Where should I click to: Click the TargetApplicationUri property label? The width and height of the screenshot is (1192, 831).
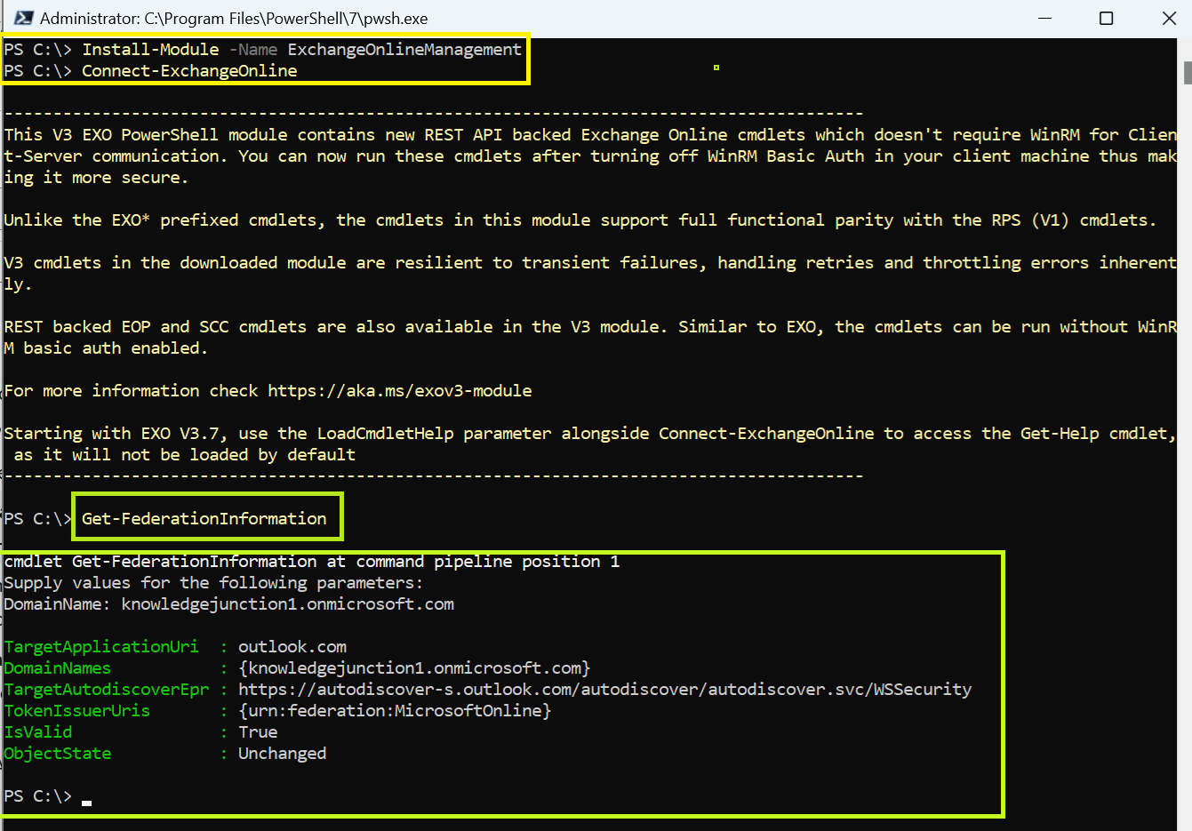click(101, 647)
